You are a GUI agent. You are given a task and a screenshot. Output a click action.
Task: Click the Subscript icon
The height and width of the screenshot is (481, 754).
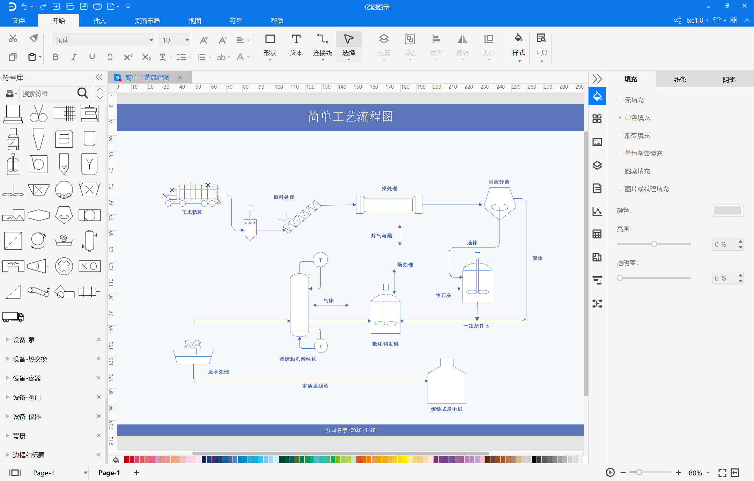point(146,57)
